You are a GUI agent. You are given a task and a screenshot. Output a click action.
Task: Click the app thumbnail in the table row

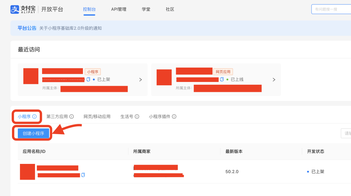tap(27, 172)
